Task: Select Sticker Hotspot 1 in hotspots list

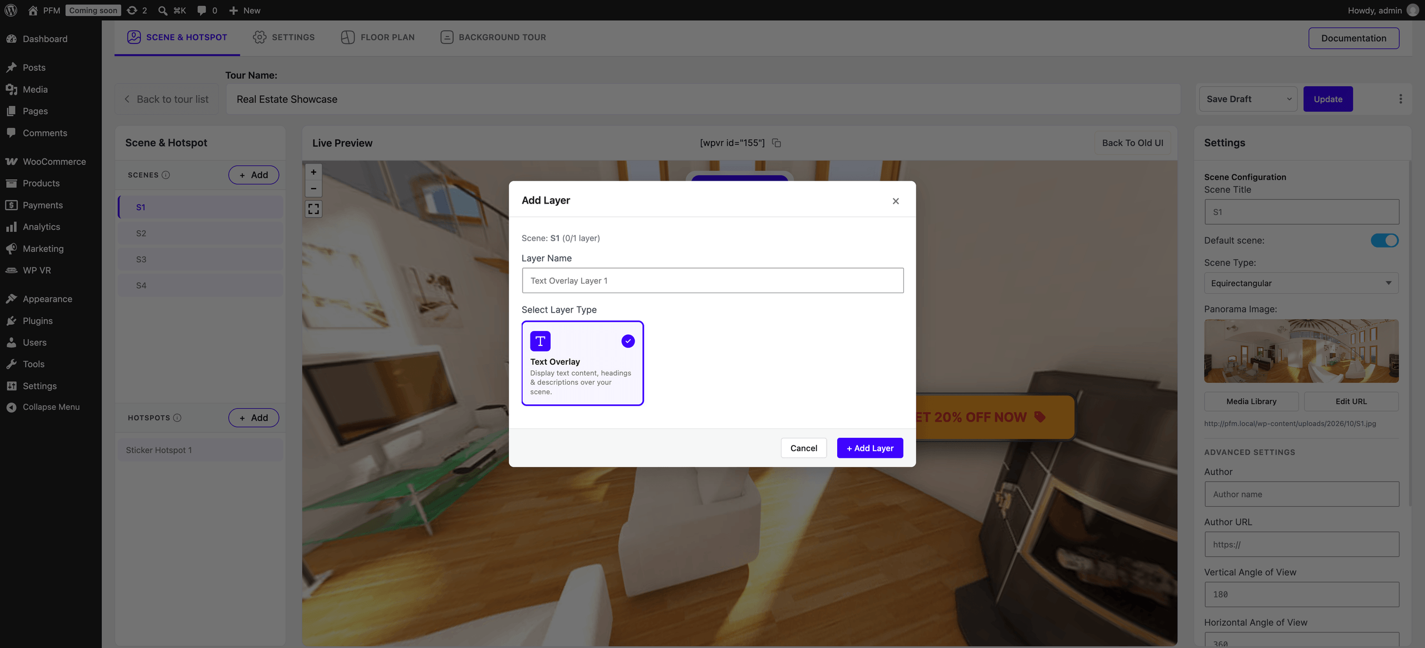Action: (200, 450)
